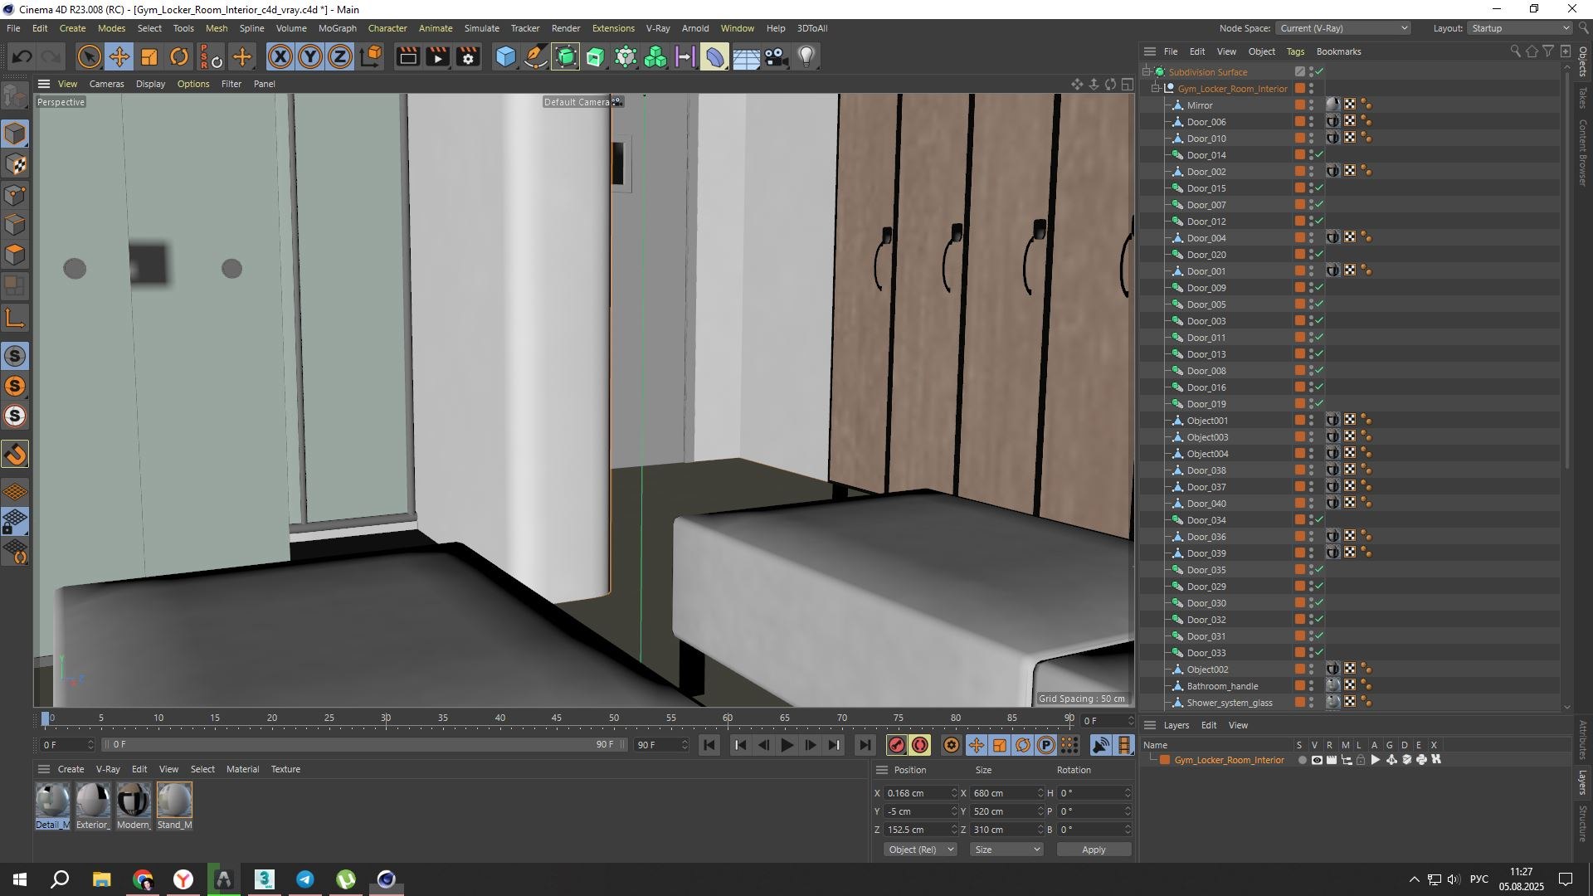Open the Node Space dropdown
This screenshot has height=896, width=1593.
(x=1343, y=28)
